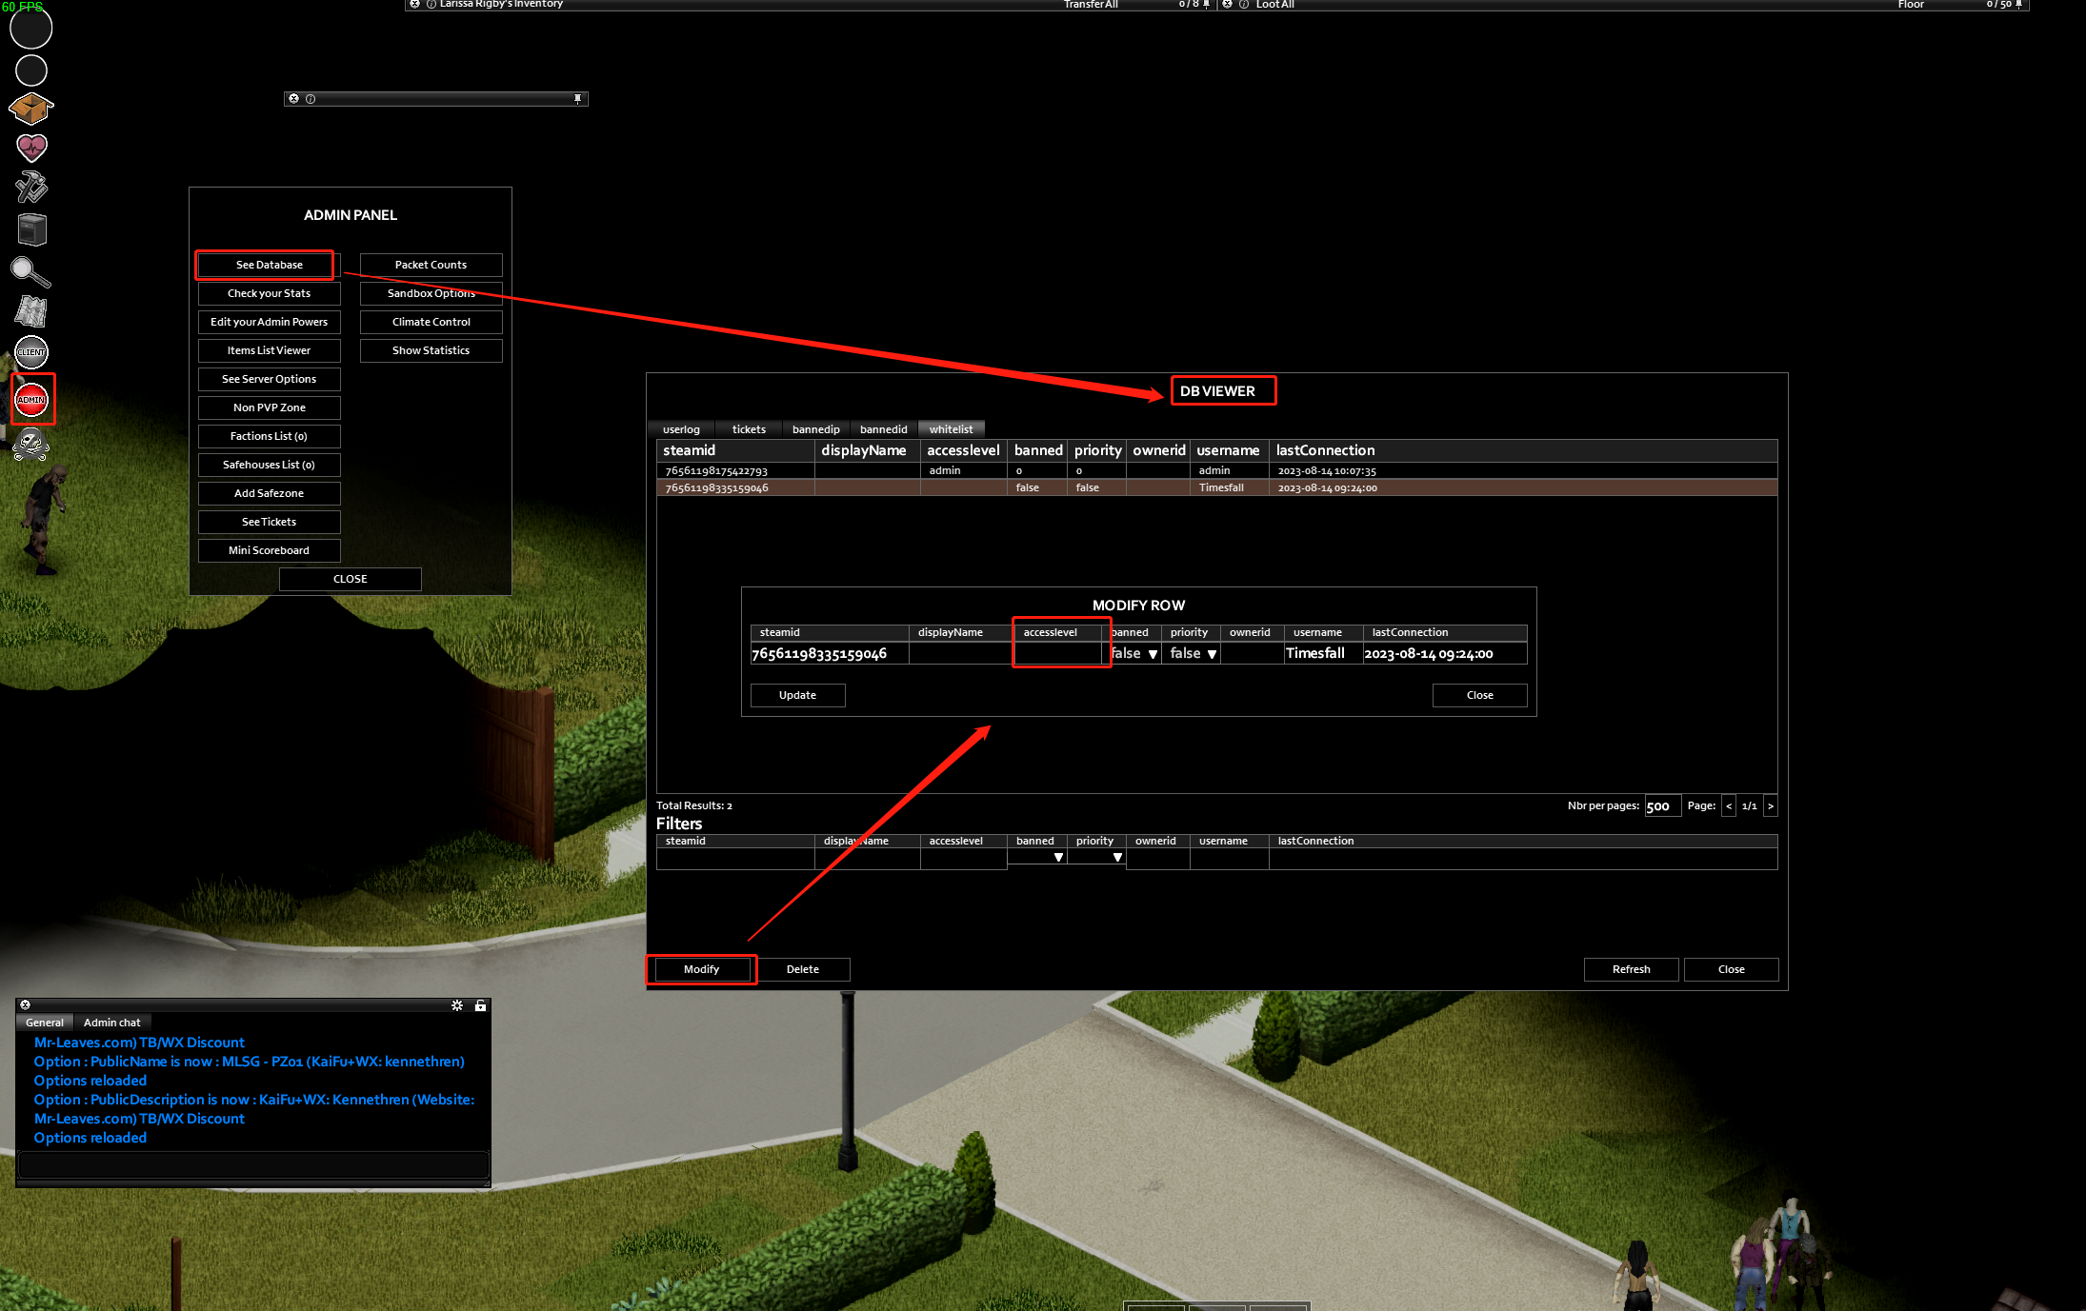Image resolution: width=2086 pixels, height=1311 pixels.
Task: Go to next page arrow
Action: click(1771, 805)
